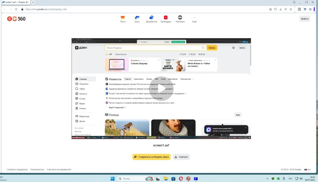The width and height of the screenshot is (318, 182).
Task: Click the © 2012—2025 Яндекс link
Action: [291, 170]
